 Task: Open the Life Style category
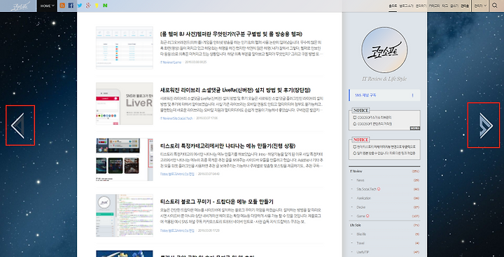[x=356, y=225]
